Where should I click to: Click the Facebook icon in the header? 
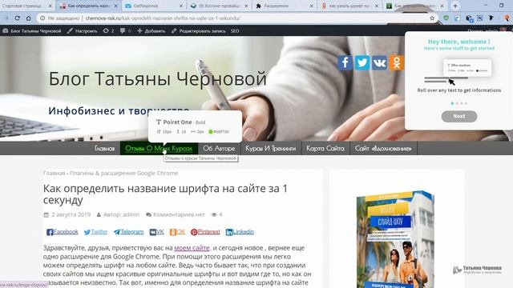tap(345, 62)
